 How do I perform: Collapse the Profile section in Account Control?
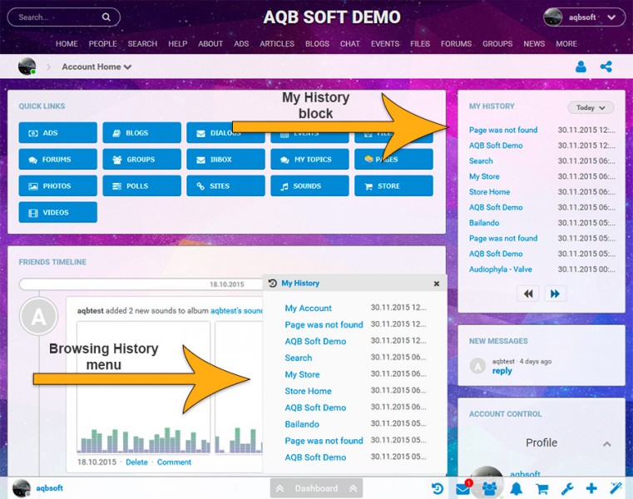pos(606,443)
